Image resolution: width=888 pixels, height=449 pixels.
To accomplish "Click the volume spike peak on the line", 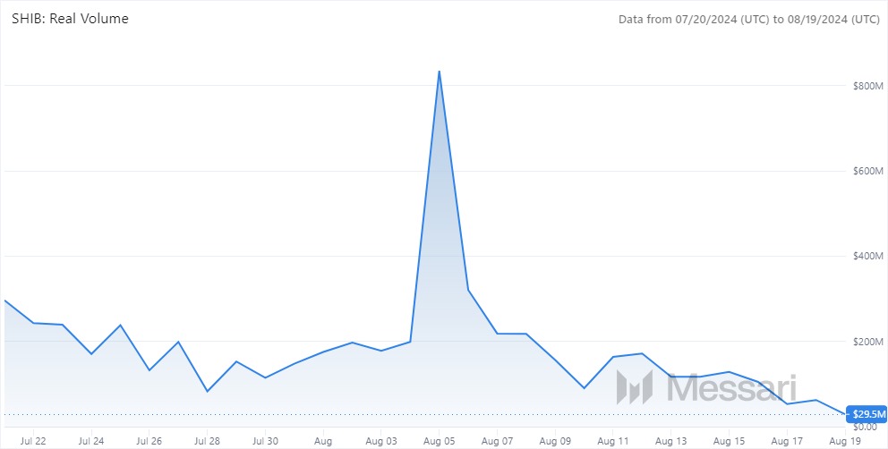I will tap(439, 72).
